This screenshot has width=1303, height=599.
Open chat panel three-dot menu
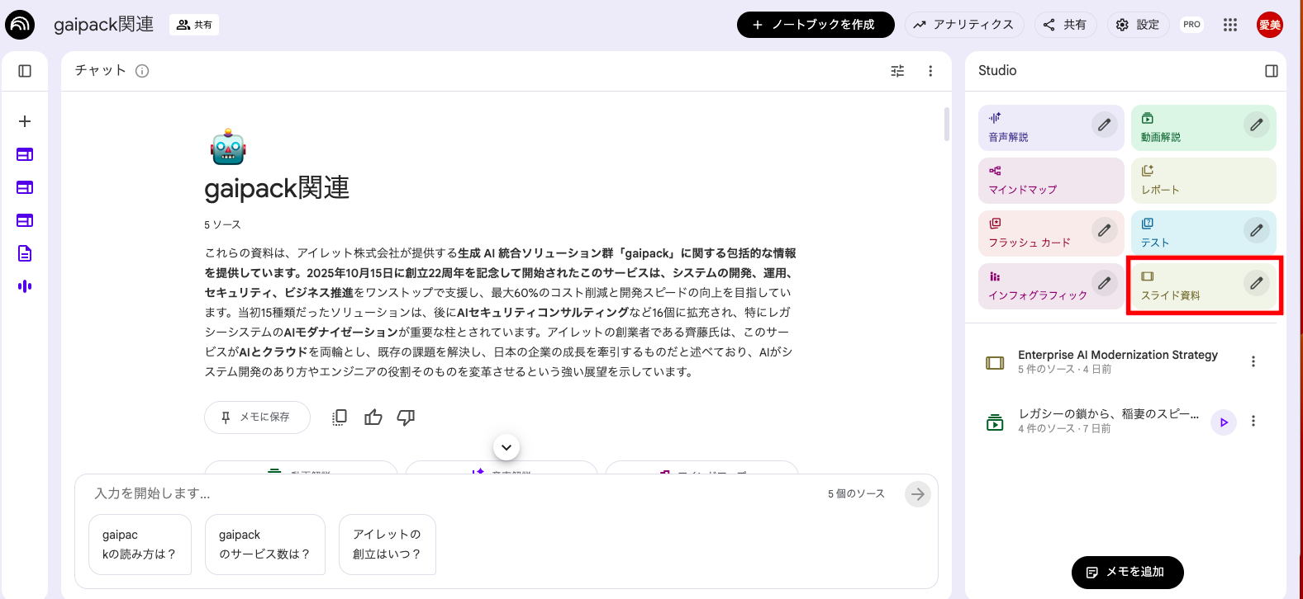(930, 71)
